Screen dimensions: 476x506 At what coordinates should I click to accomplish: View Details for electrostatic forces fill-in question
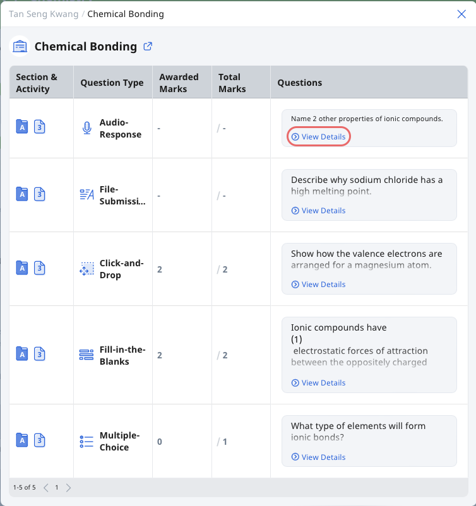click(318, 383)
